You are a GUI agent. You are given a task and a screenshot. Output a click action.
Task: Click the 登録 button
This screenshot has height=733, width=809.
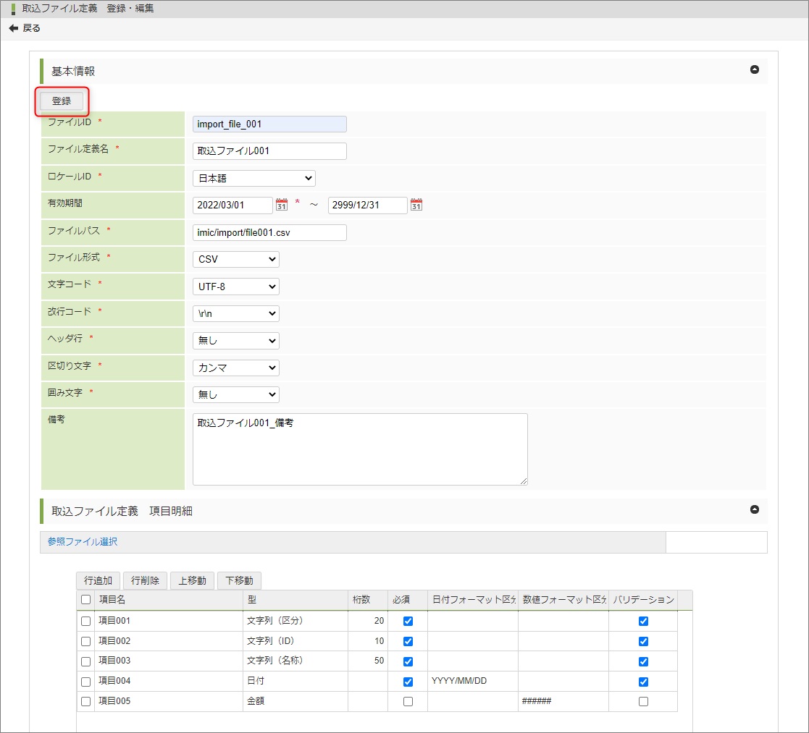(62, 101)
